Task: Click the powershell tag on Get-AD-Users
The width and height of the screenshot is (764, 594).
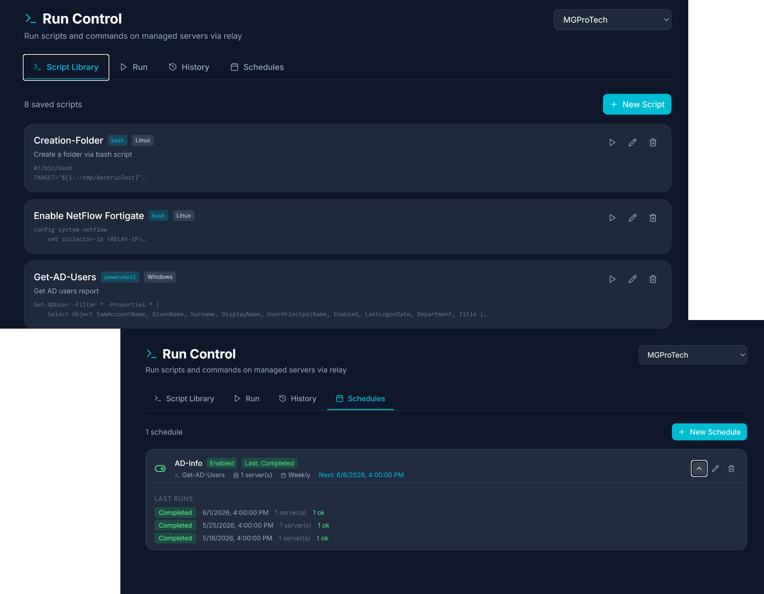Action: (x=120, y=277)
